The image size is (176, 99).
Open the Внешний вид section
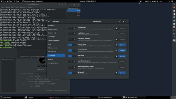coord(56,33)
